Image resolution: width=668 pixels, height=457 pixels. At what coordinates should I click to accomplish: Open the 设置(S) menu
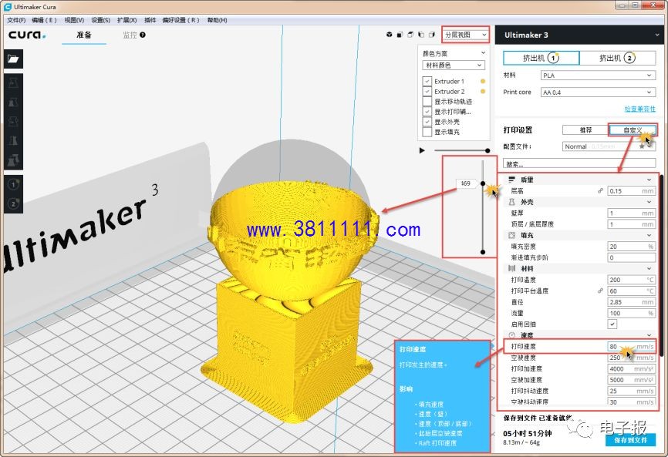coord(100,20)
